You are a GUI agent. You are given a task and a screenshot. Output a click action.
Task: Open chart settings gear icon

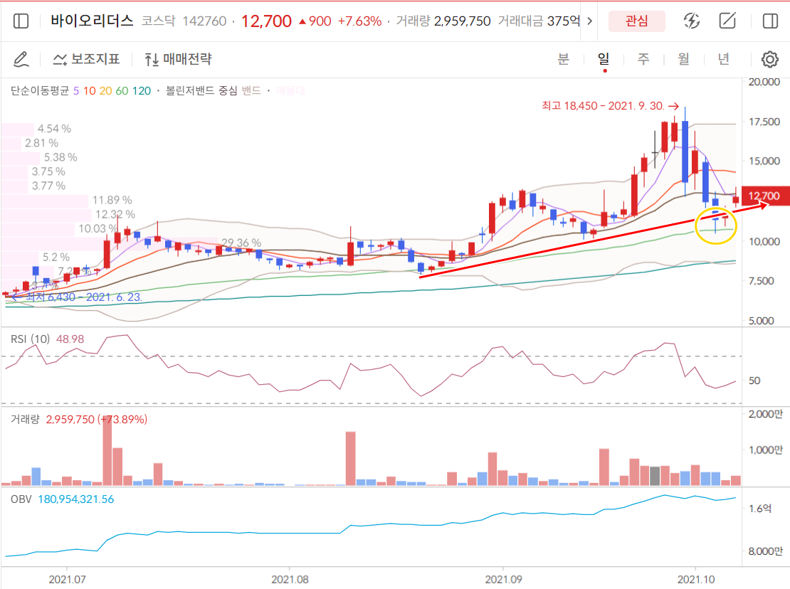click(x=770, y=59)
